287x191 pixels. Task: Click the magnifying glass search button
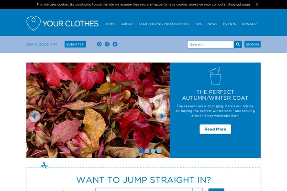(238, 44)
